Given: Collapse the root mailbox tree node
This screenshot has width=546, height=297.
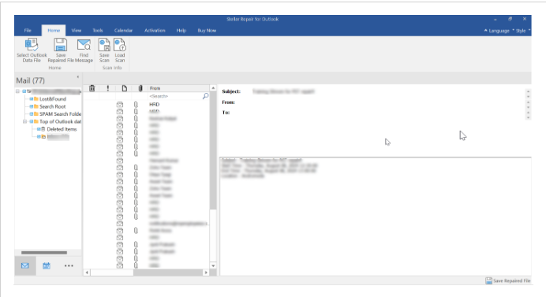Looking at the screenshot, I should click(x=17, y=91).
